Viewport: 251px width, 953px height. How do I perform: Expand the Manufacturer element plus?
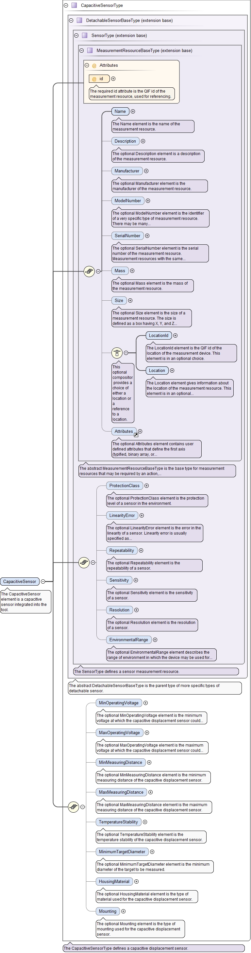point(146,171)
